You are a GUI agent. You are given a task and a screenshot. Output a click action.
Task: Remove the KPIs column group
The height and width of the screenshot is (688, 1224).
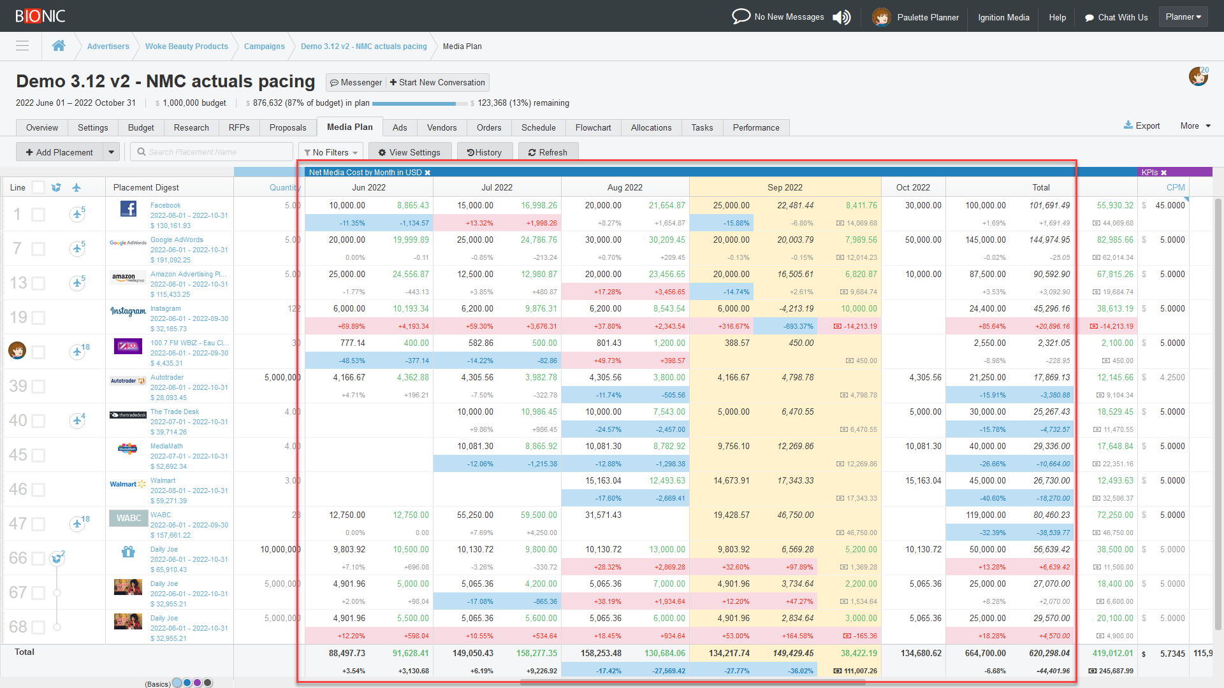(x=1163, y=173)
